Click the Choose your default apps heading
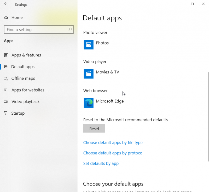 (x=113, y=184)
